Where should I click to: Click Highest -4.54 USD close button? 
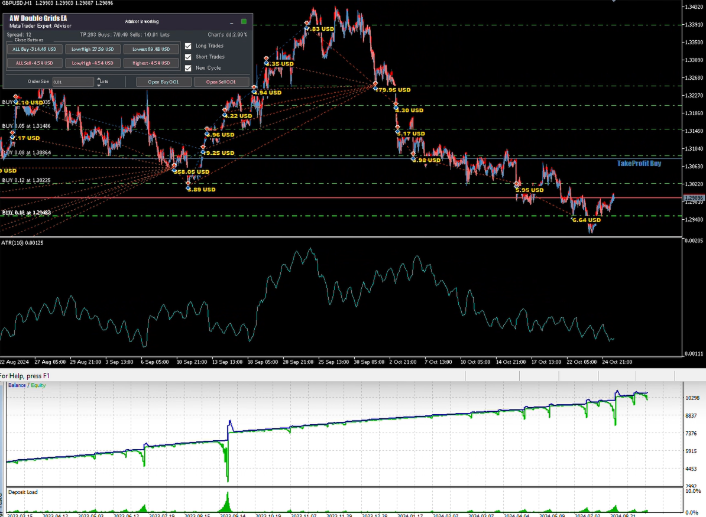click(x=151, y=63)
